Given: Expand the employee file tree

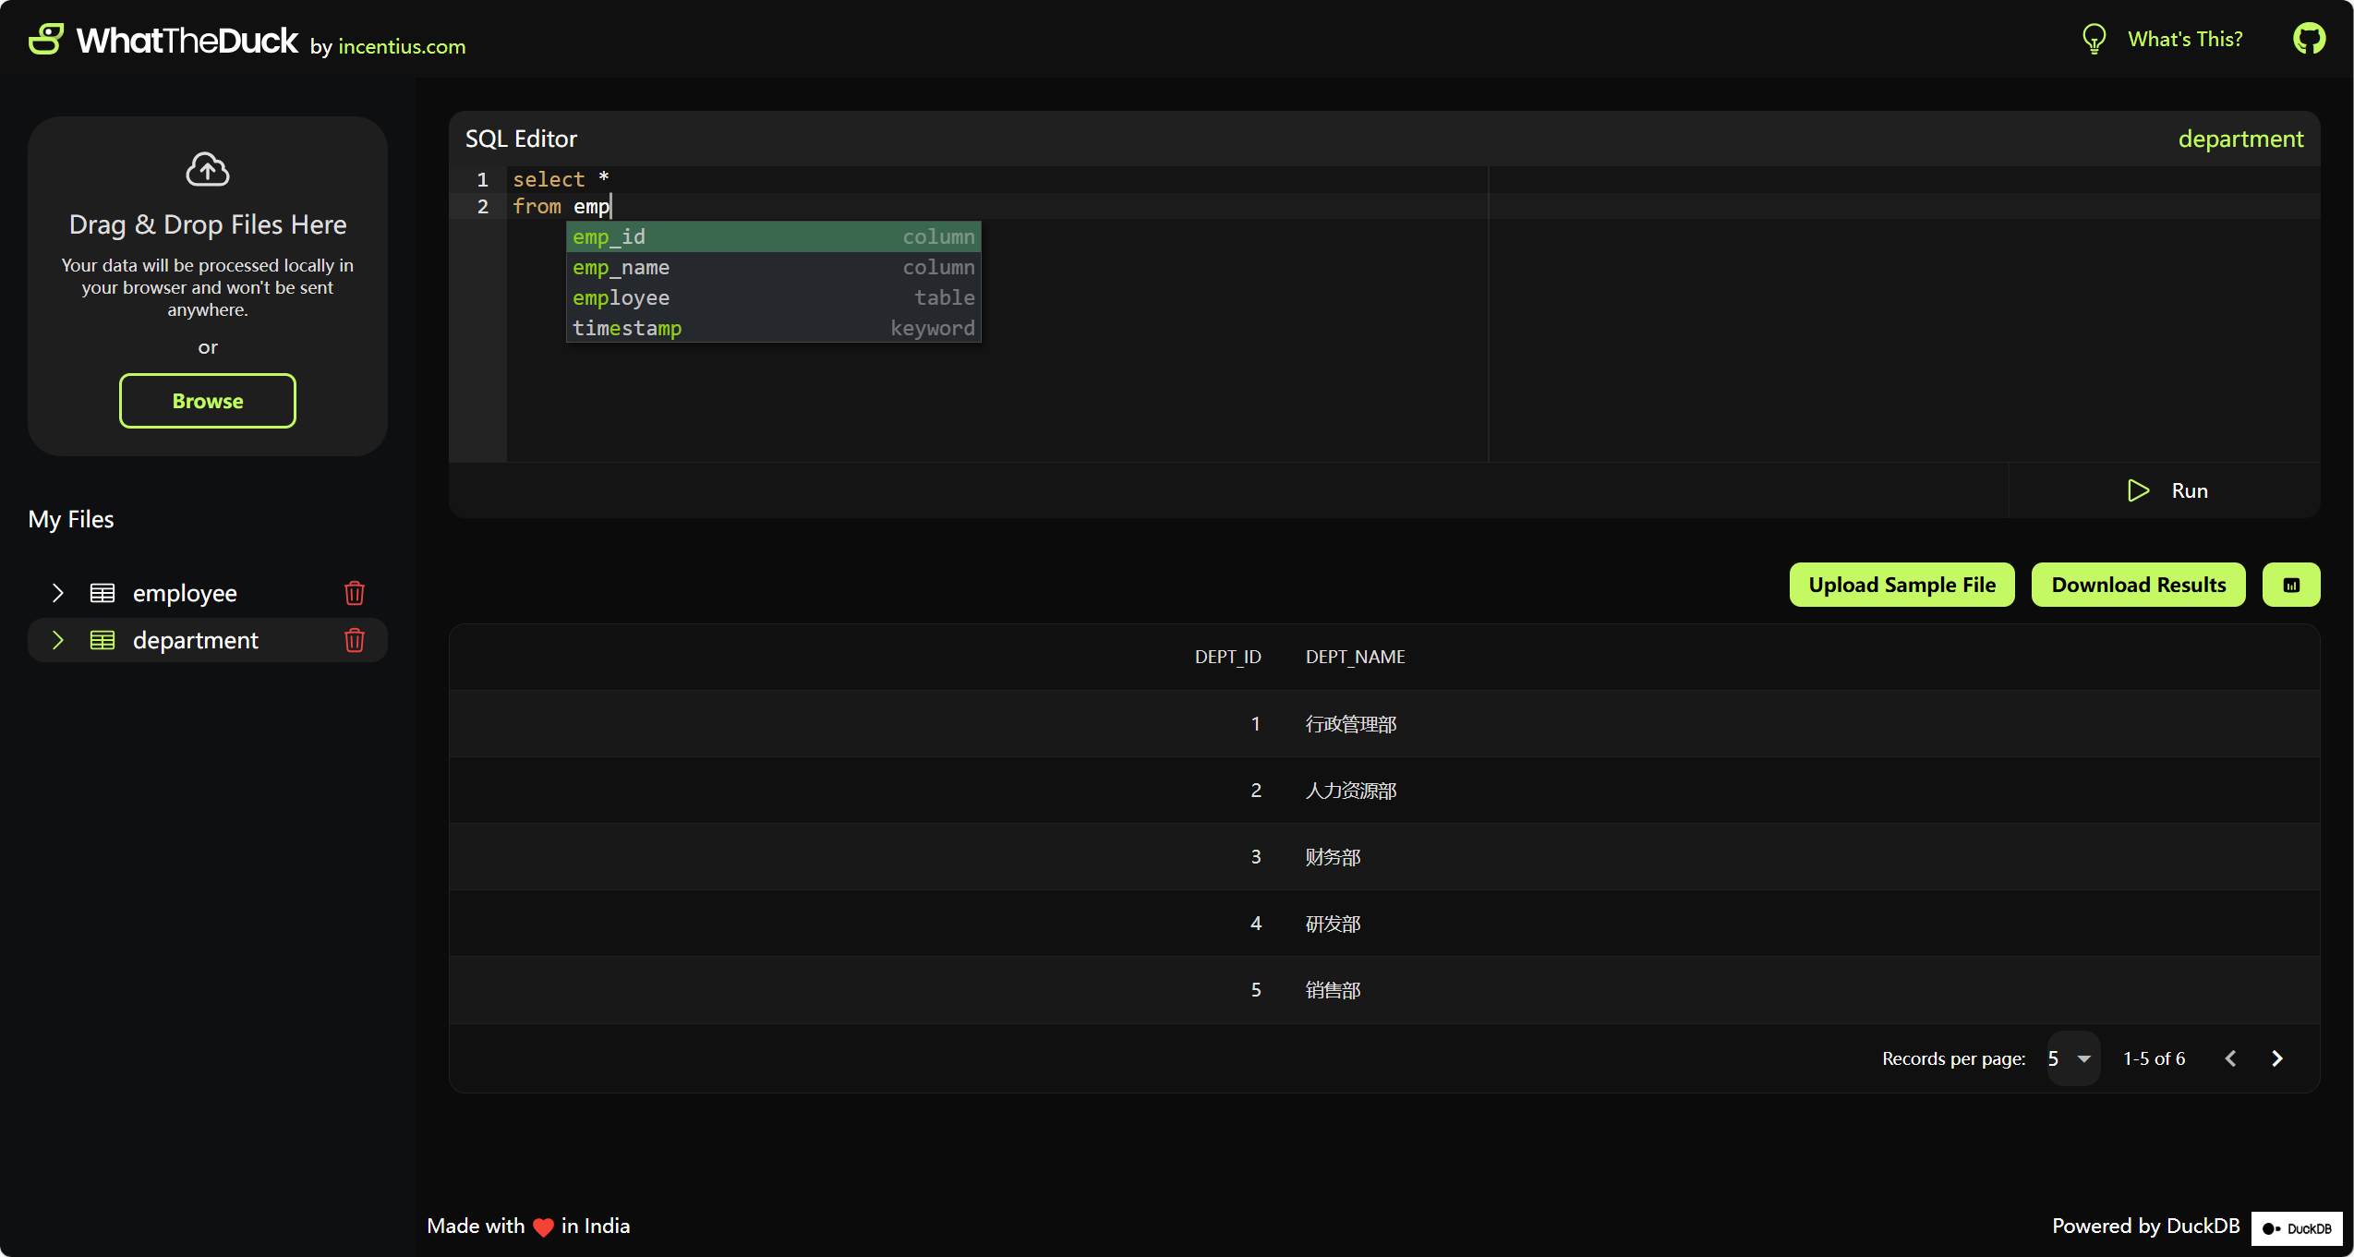Looking at the screenshot, I should tap(58, 593).
